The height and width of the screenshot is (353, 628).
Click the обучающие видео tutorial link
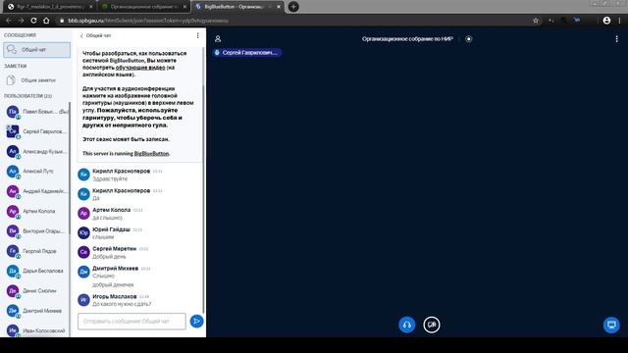pos(140,68)
